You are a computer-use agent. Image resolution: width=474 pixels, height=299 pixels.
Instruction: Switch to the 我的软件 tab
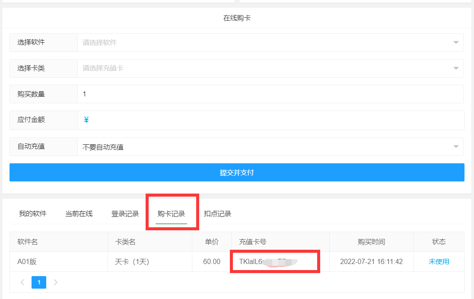[33, 214]
